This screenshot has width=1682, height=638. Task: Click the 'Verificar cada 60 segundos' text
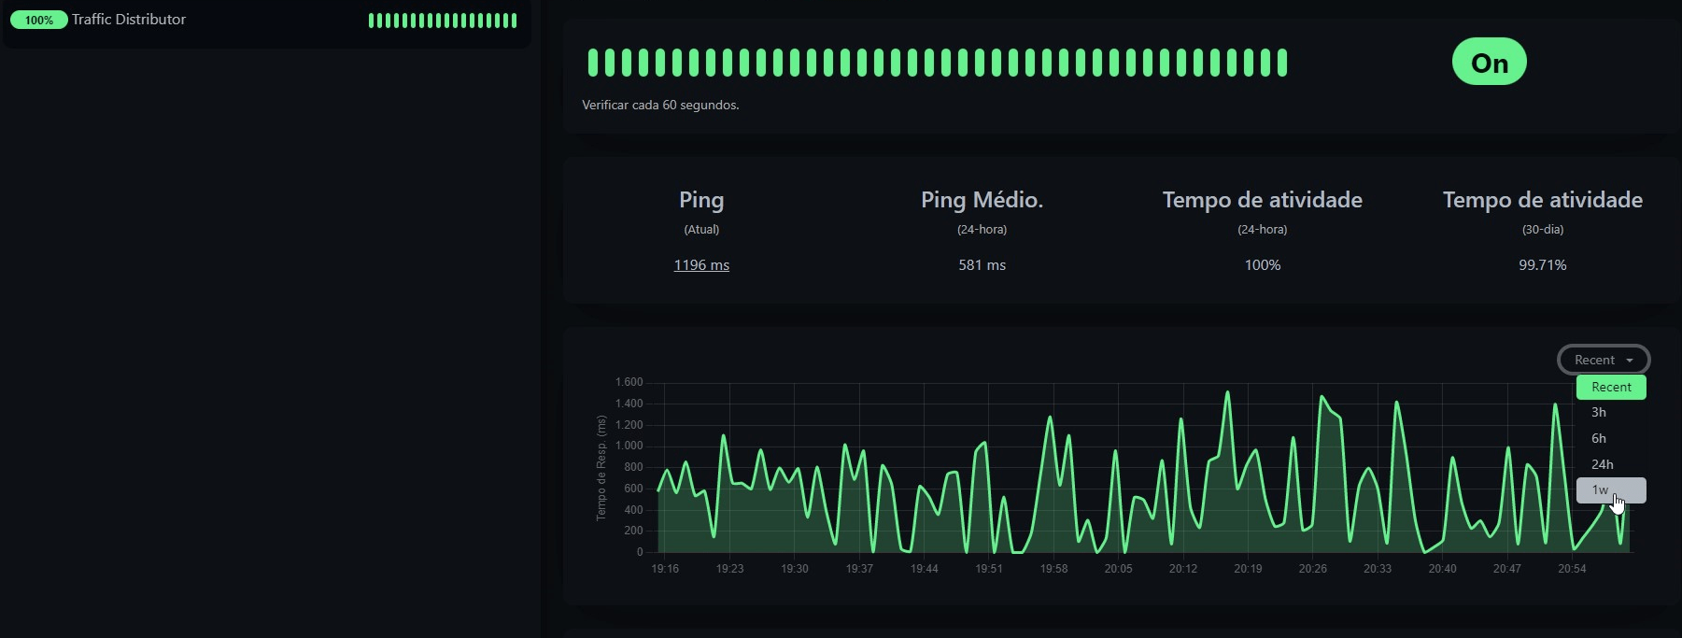(660, 106)
